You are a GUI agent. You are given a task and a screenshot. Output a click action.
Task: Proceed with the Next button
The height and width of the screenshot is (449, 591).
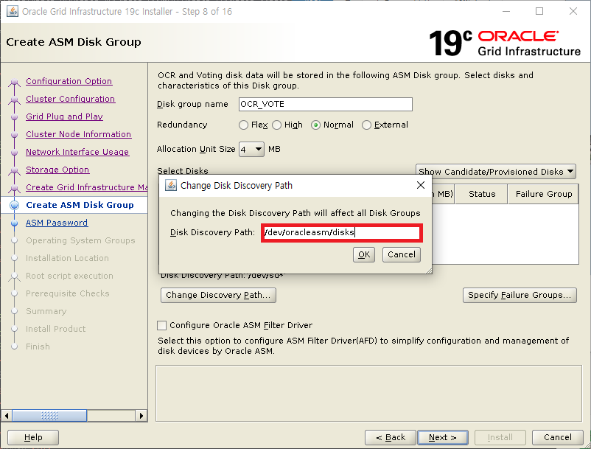click(x=443, y=437)
